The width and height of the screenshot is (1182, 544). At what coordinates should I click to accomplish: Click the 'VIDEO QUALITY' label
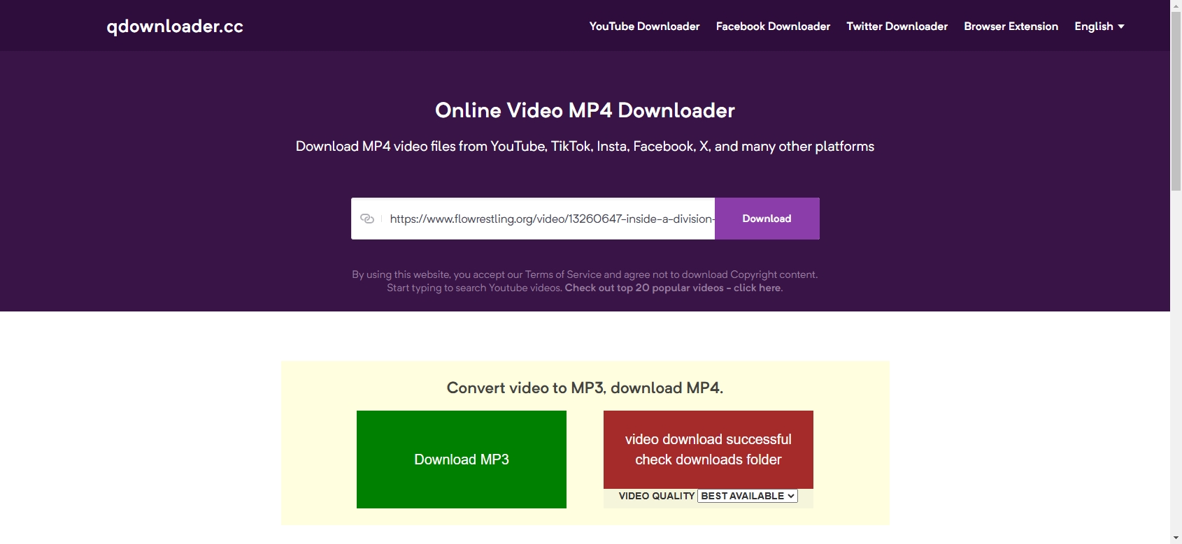pos(657,496)
